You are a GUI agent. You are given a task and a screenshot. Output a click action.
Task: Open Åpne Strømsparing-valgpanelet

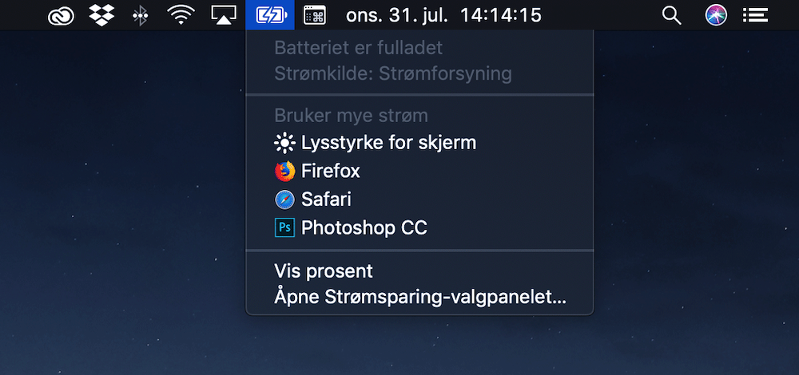click(x=419, y=297)
